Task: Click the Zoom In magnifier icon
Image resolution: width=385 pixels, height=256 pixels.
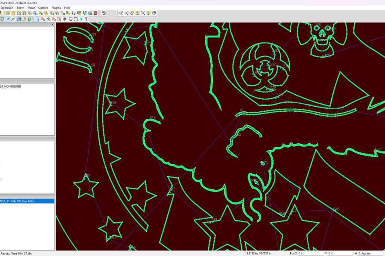Action: click(x=121, y=13)
